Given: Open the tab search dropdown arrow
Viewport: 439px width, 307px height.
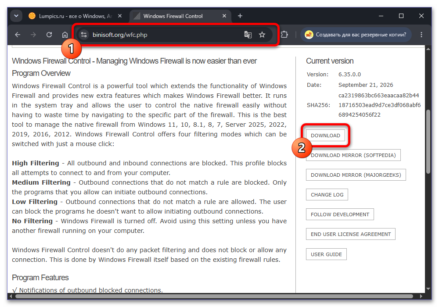Looking at the screenshot, I should pos(16,16).
